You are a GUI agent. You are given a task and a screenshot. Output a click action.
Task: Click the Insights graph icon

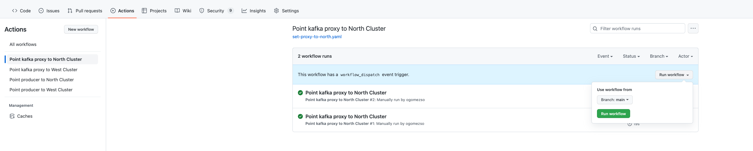pos(244,11)
